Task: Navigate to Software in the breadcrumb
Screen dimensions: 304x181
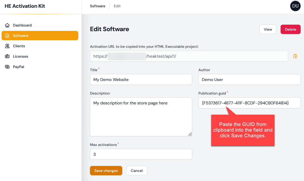Action: pyautogui.click(x=98, y=6)
